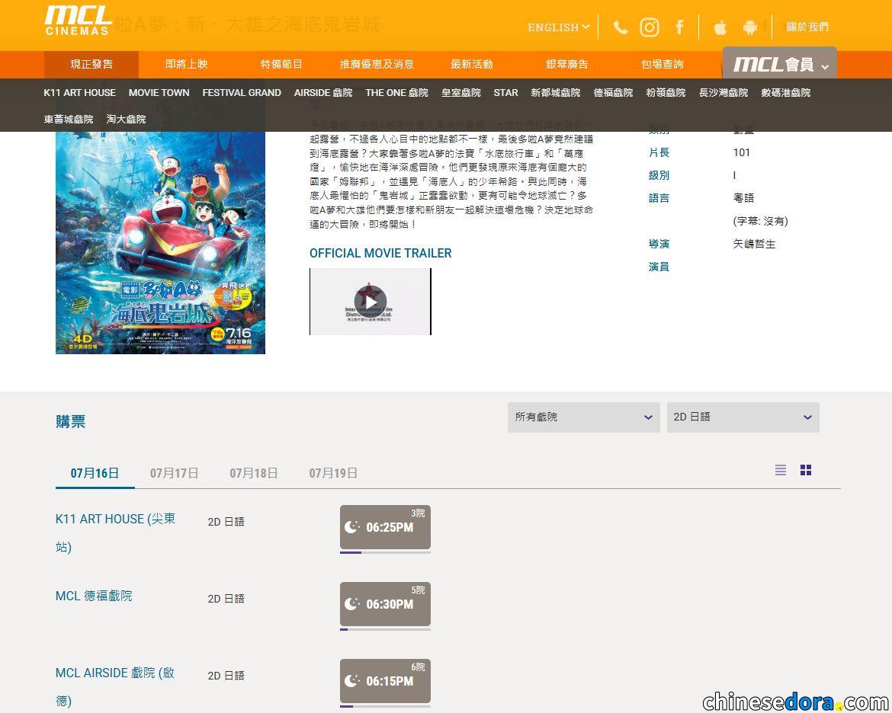Click the Android app download icon
The height and width of the screenshot is (713, 892).
pos(749,27)
